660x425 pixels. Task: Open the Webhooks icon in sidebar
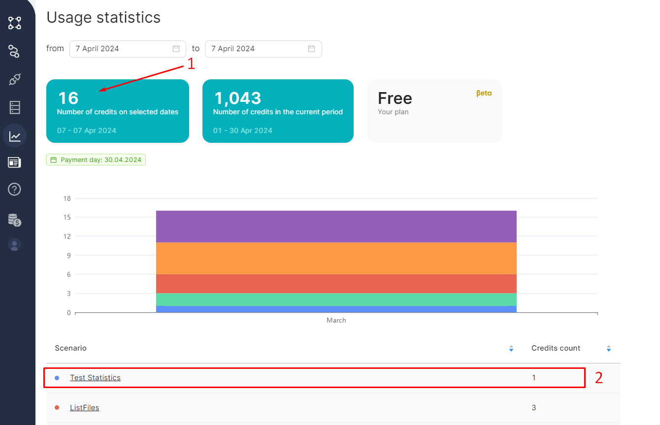(14, 51)
